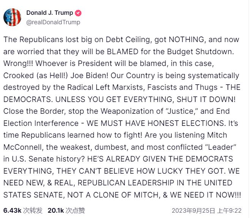Open the @realDonaldTrump handle link
252x218 pixels.
coord(53,22)
